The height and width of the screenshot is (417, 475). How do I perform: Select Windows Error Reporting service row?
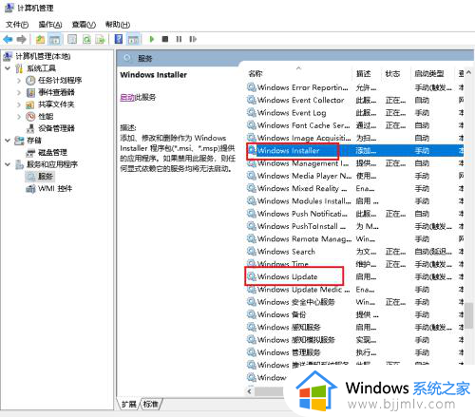point(355,87)
